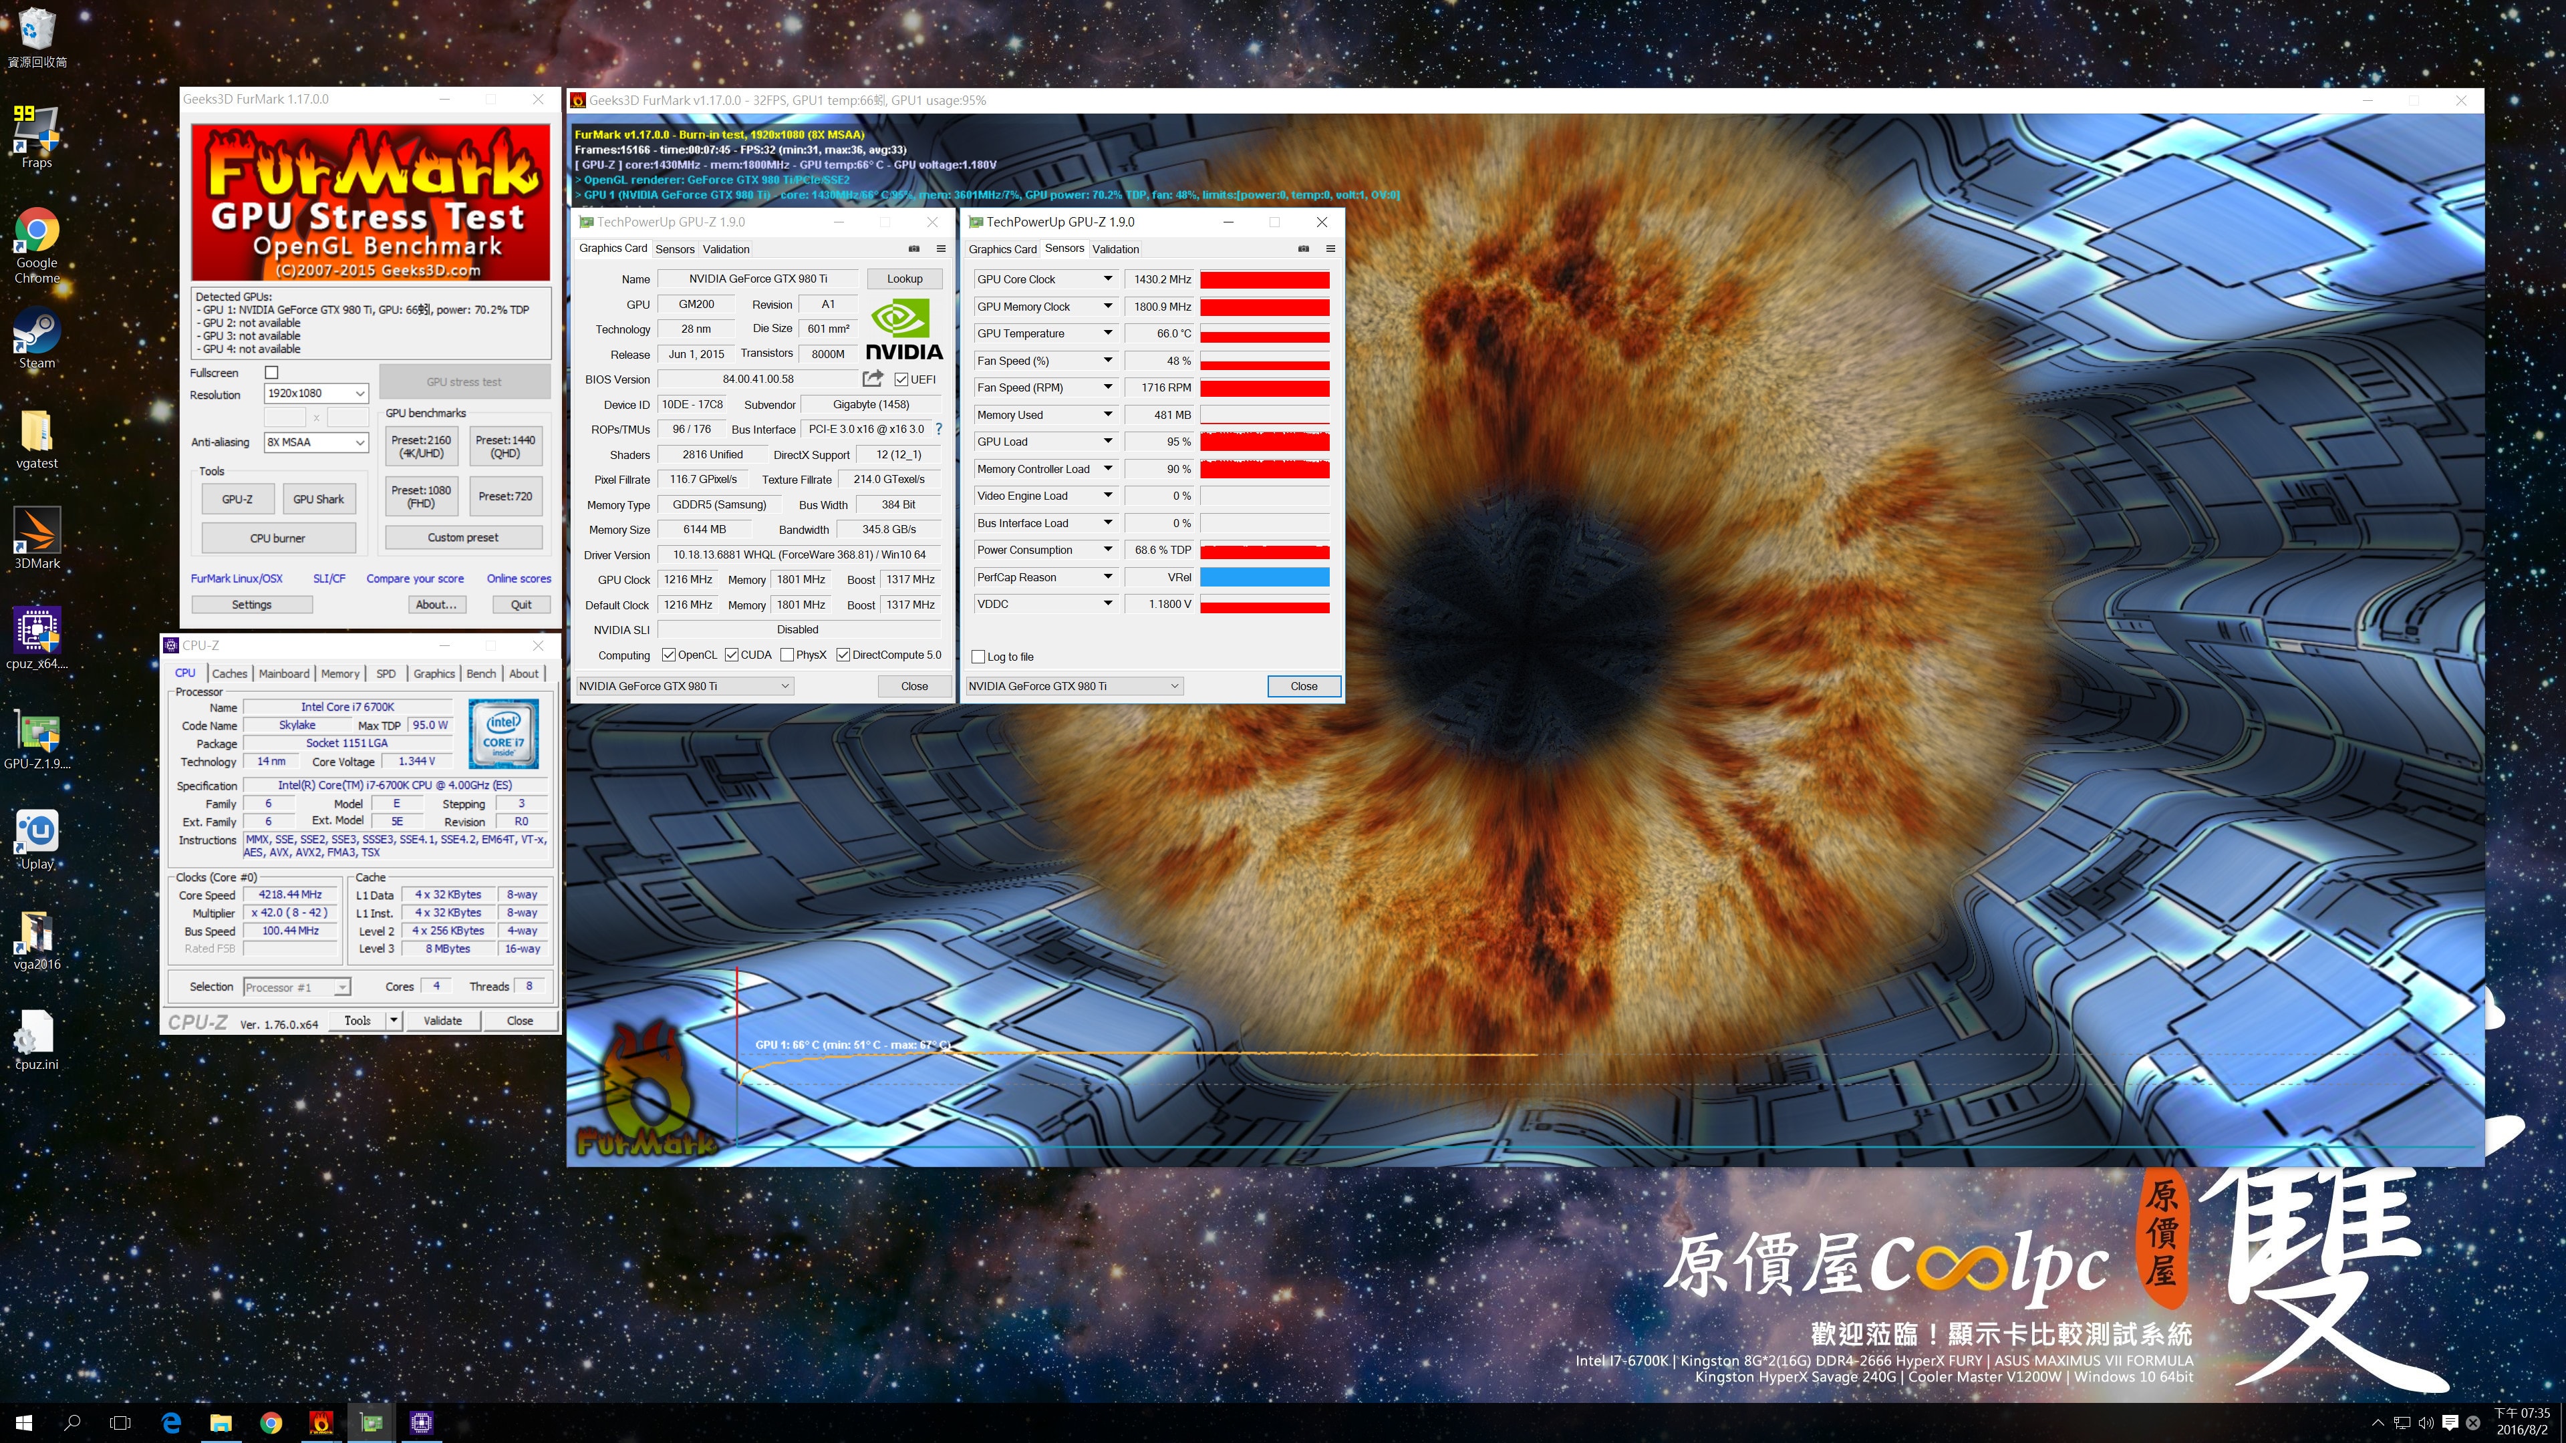Open PerfCap Reason sensor dropdown
This screenshot has height=1443, width=2566.
point(1108,577)
